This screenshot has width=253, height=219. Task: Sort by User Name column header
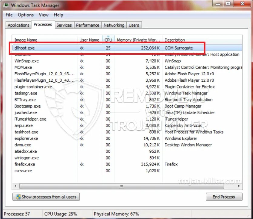pyautogui.click(x=89, y=40)
